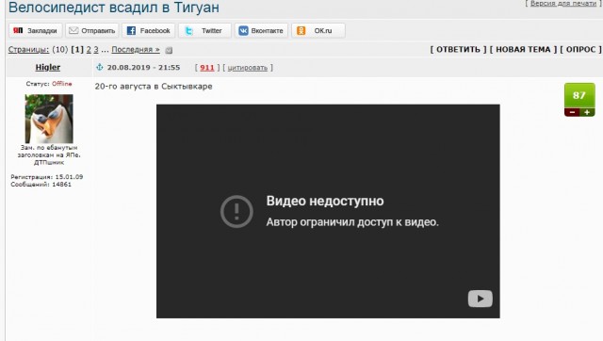
Task: Downvote the post with the minus button
Action: click(x=572, y=112)
